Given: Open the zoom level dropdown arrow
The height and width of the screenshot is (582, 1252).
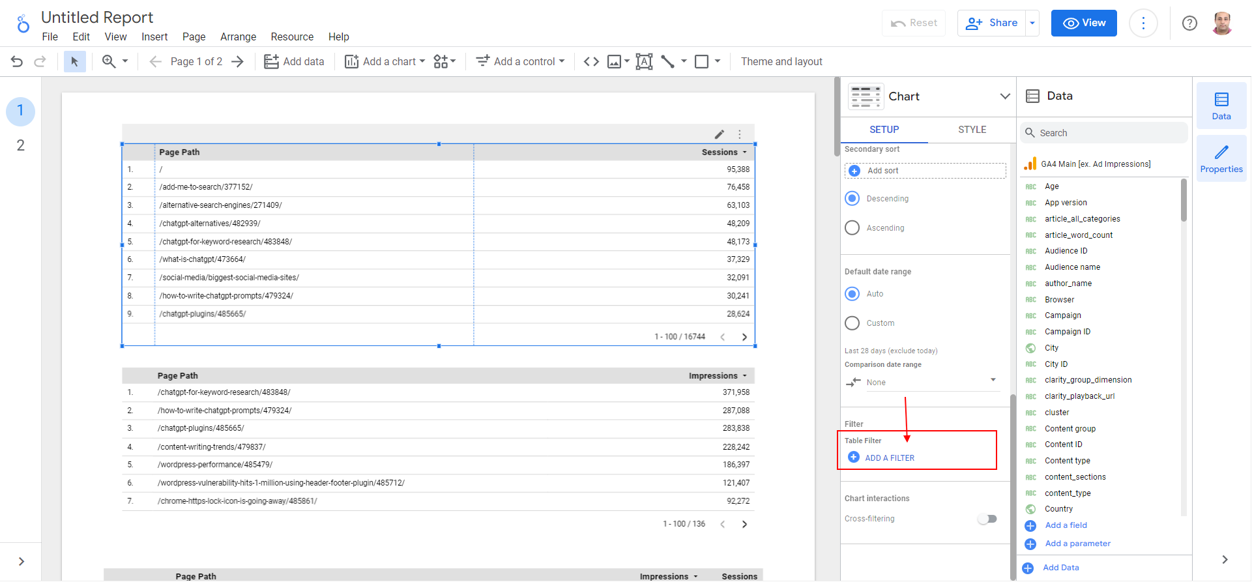Looking at the screenshot, I should tap(125, 61).
